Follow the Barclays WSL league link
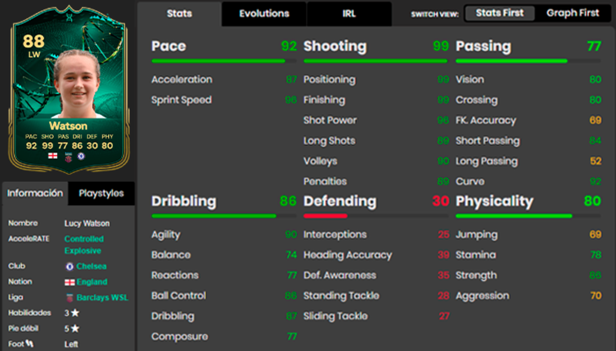 (x=102, y=298)
